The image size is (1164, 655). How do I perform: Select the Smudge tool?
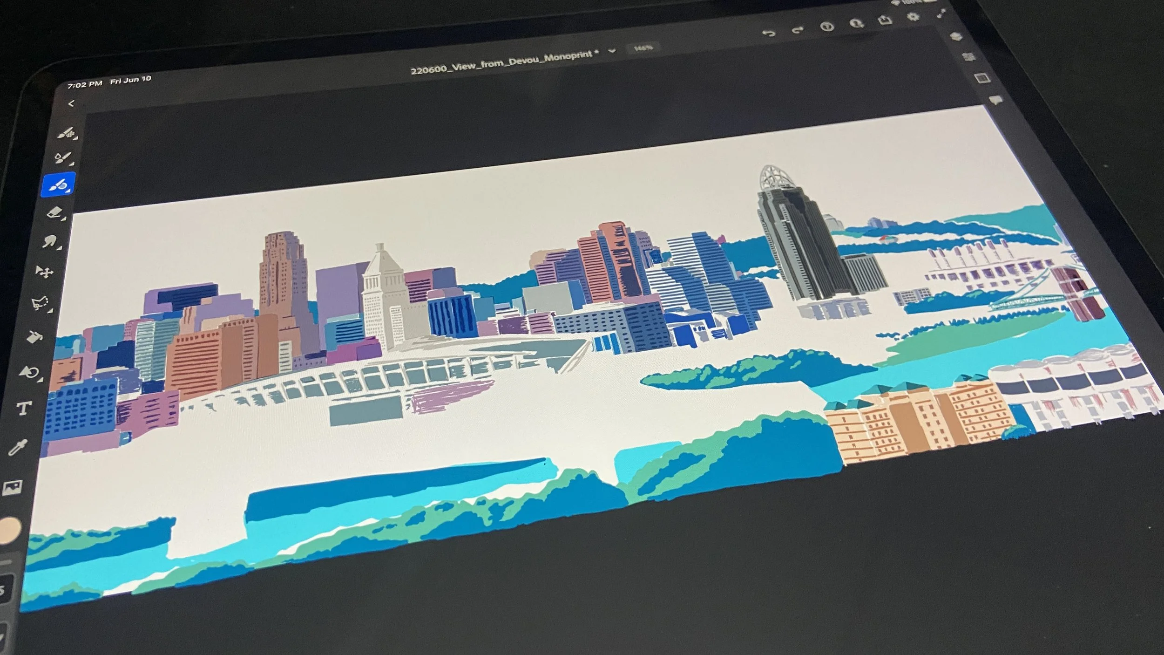tap(50, 241)
